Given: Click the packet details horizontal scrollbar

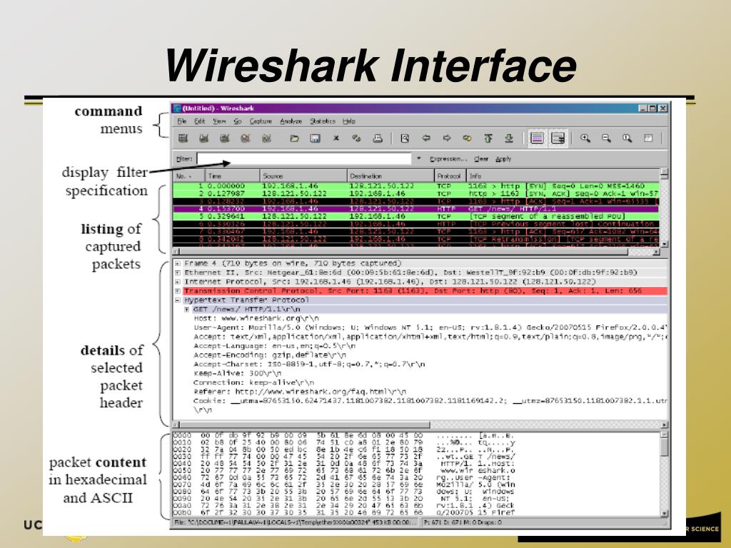Looking at the screenshot, I should point(420,425).
